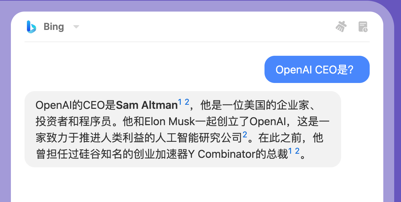Clear the conversation using the broom icon

click(x=341, y=27)
